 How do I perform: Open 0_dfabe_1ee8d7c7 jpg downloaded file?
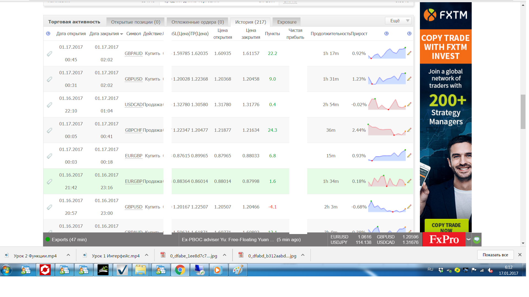(x=193, y=256)
